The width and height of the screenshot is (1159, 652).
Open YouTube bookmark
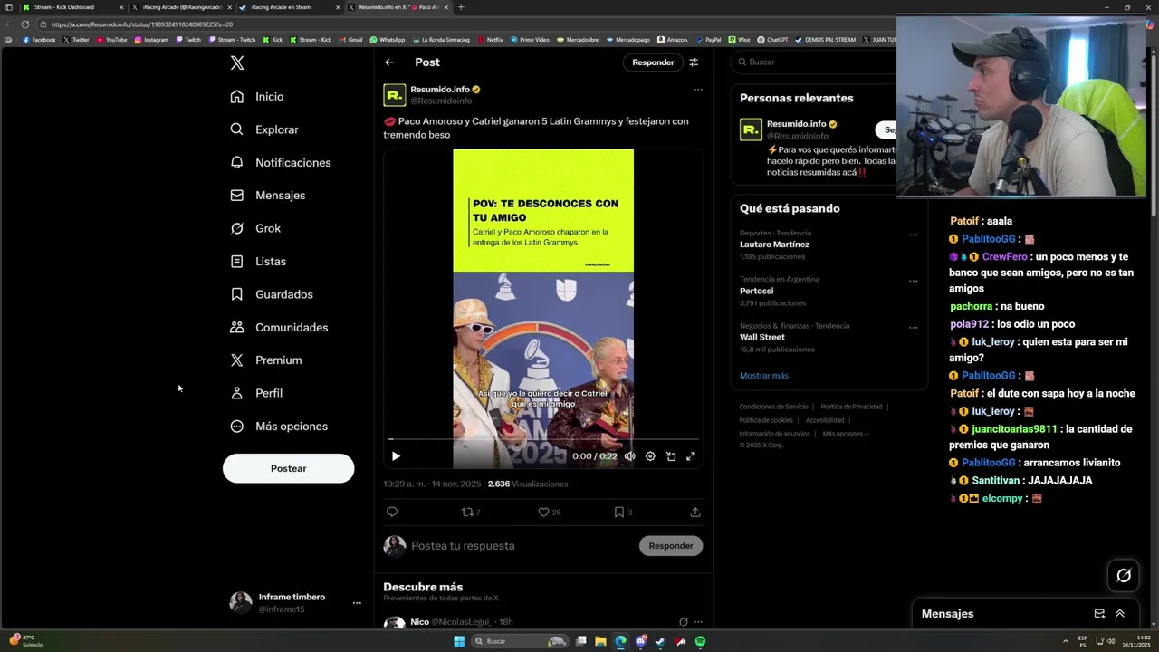[111, 40]
